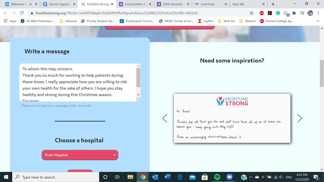Open the Grammarly extension icon

[278, 13]
